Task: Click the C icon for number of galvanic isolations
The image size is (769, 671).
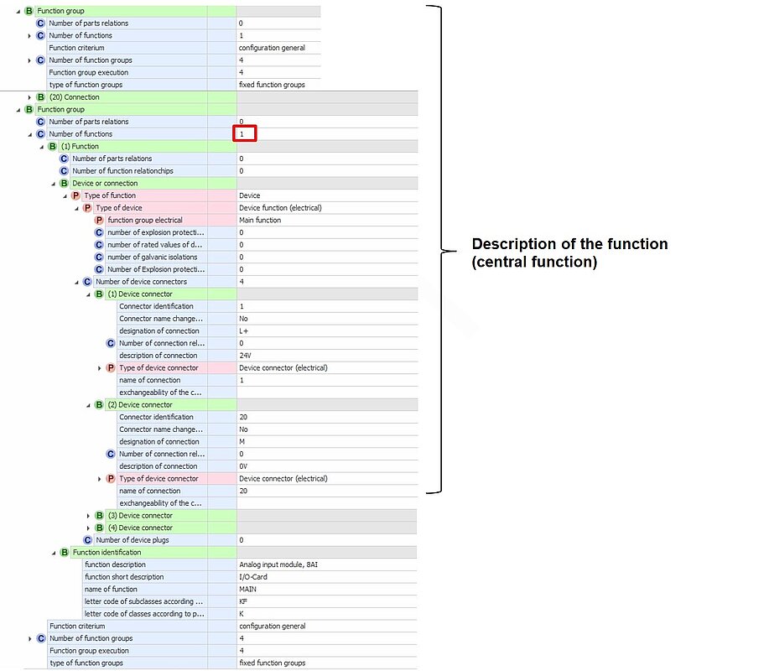Action: point(99,257)
